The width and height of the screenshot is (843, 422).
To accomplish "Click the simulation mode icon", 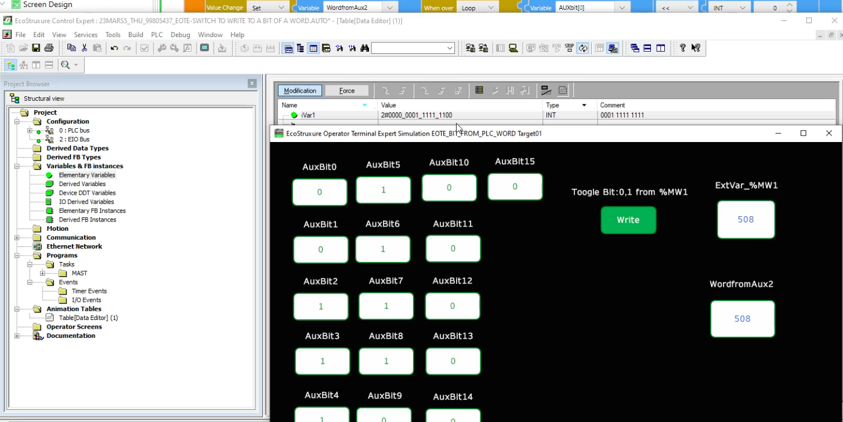I will click(613, 48).
